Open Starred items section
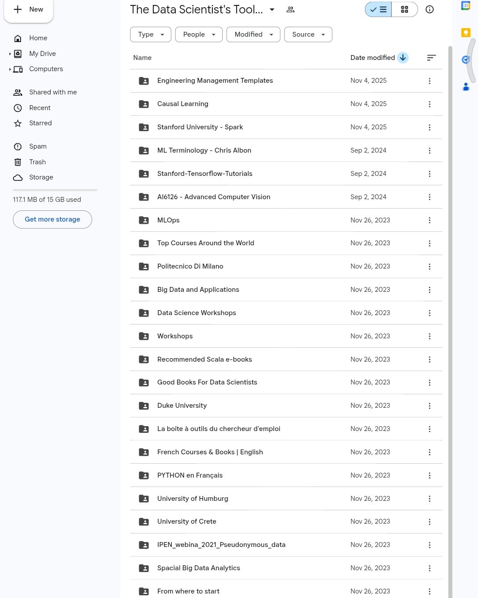Screen dimensions: 478x598 (40, 123)
